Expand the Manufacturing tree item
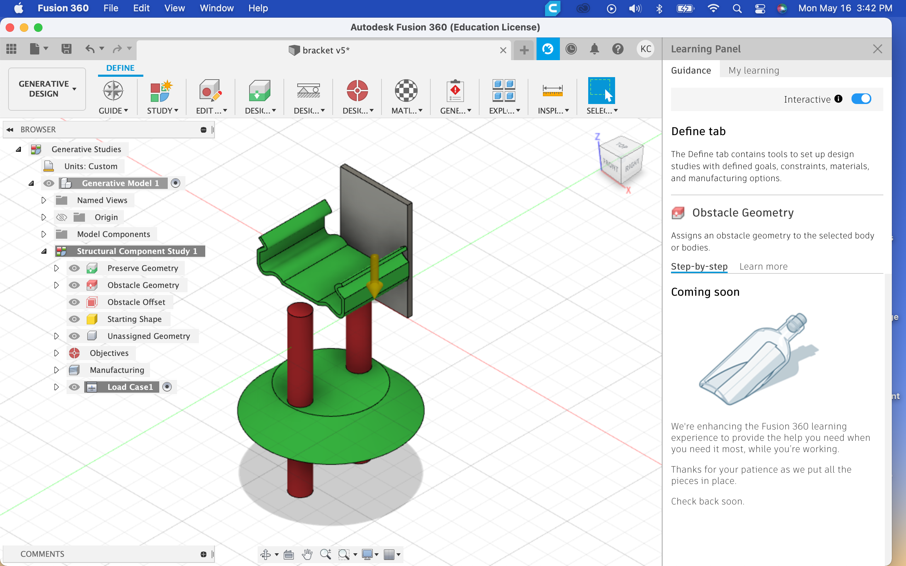 [56, 370]
